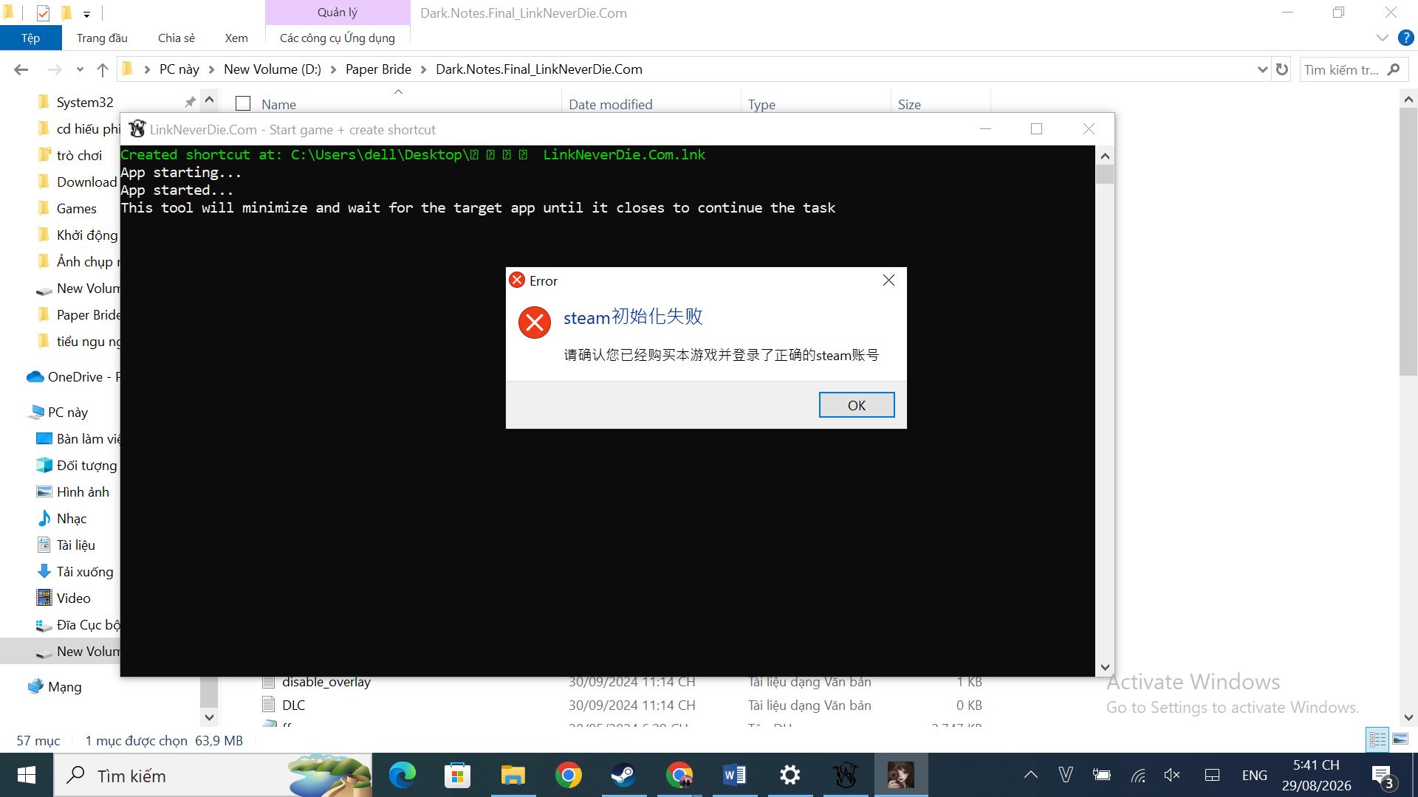The image size is (1418, 797).
Task: Open the Wi-Fi network tray icon
Action: pyautogui.click(x=1138, y=775)
